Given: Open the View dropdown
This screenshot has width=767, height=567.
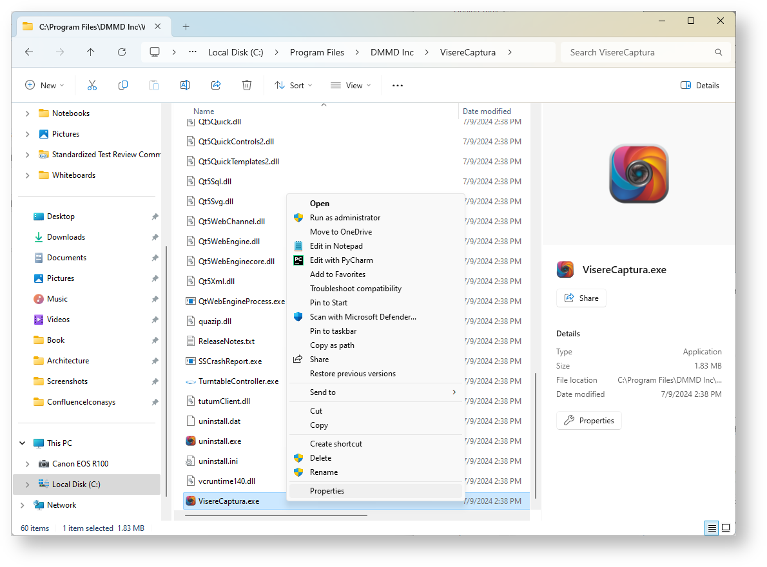Looking at the screenshot, I should pyautogui.click(x=351, y=85).
